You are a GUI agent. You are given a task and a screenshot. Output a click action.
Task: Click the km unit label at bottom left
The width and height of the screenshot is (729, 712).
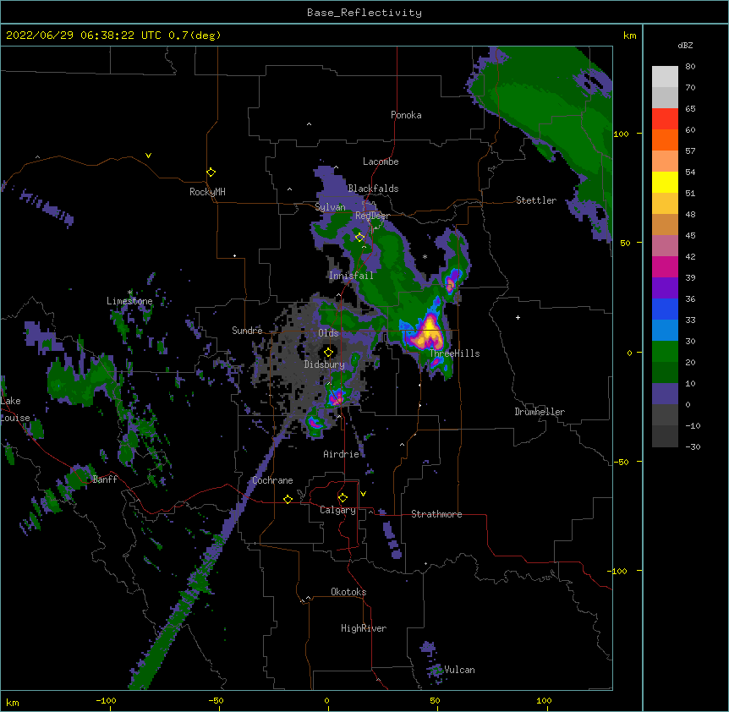12,702
